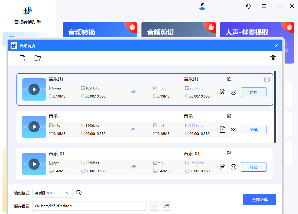Click the add audio file icon
Screen dimensions: 298x214
[23, 58]
